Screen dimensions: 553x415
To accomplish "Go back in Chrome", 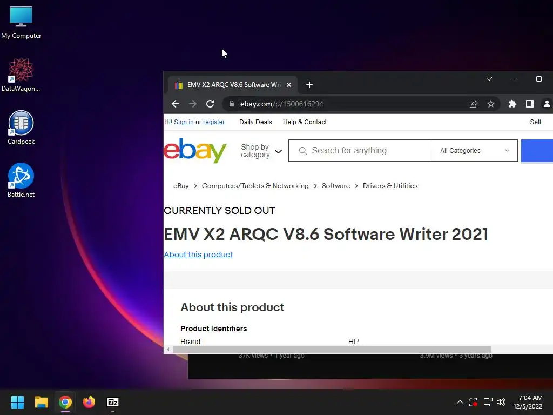I will [x=176, y=104].
